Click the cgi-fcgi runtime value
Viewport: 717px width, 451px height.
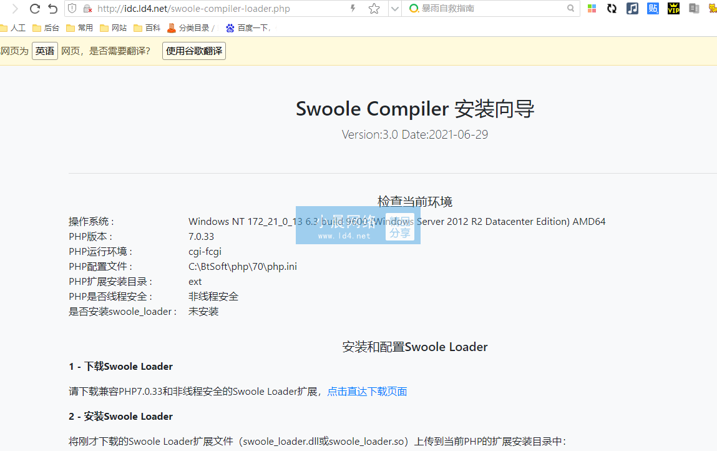tap(205, 252)
